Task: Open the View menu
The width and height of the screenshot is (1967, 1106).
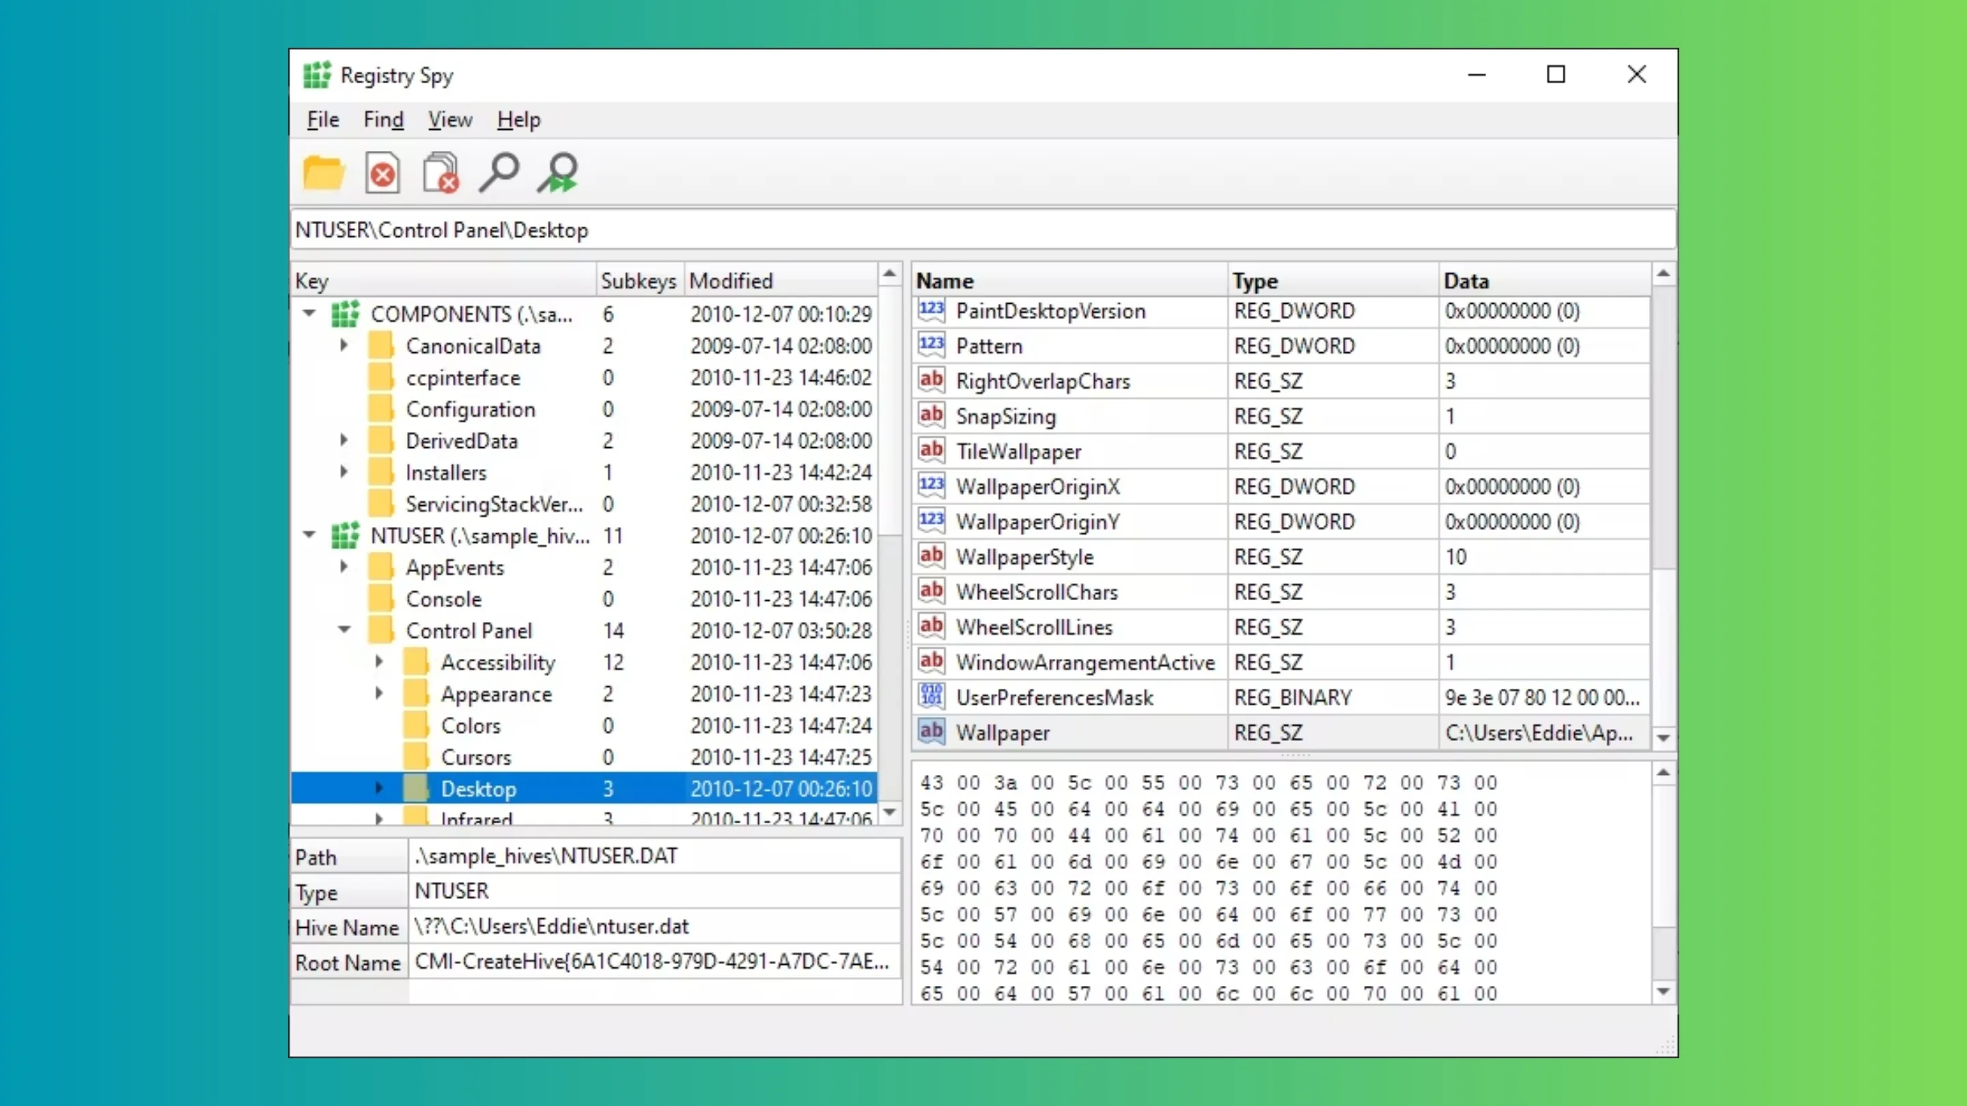Action: [x=450, y=120]
